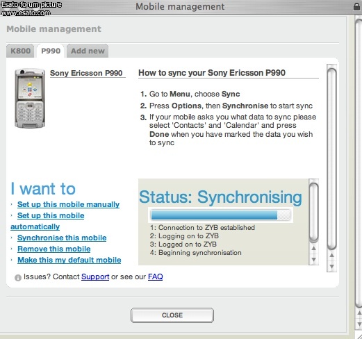Click the sync panel scrollbar thumb
Viewport: 362px width, 339px height.
tap(331, 159)
